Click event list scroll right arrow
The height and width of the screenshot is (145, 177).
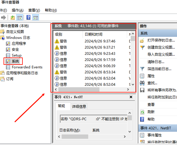click(x=128, y=89)
